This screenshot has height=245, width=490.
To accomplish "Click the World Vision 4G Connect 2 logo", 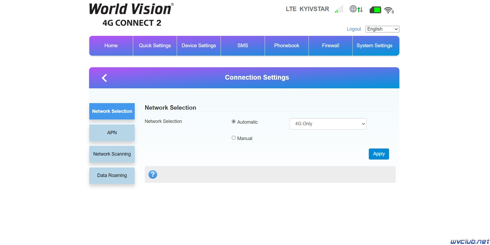I will (131, 15).
